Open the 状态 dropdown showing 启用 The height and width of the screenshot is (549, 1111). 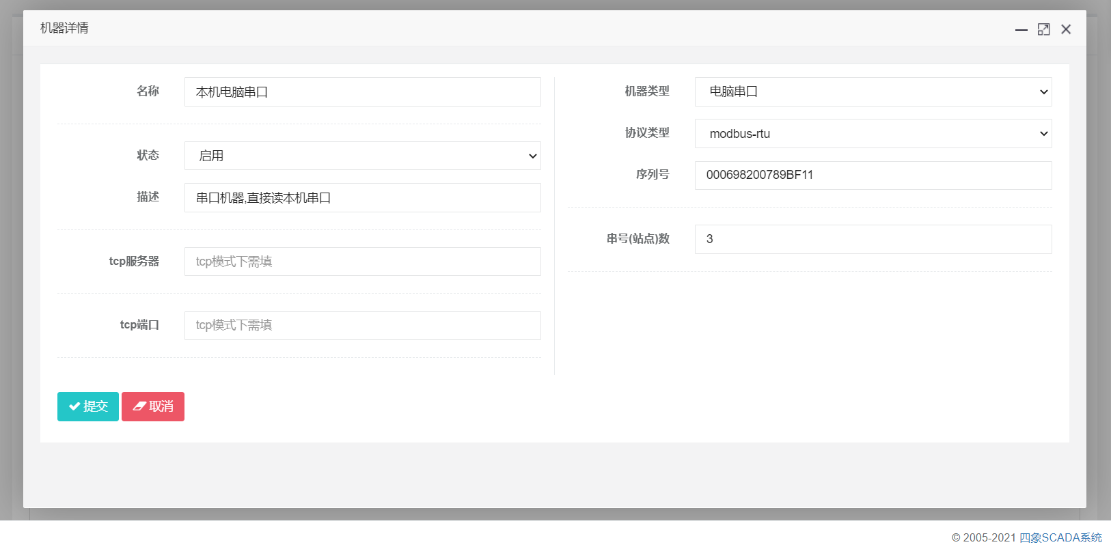click(362, 156)
